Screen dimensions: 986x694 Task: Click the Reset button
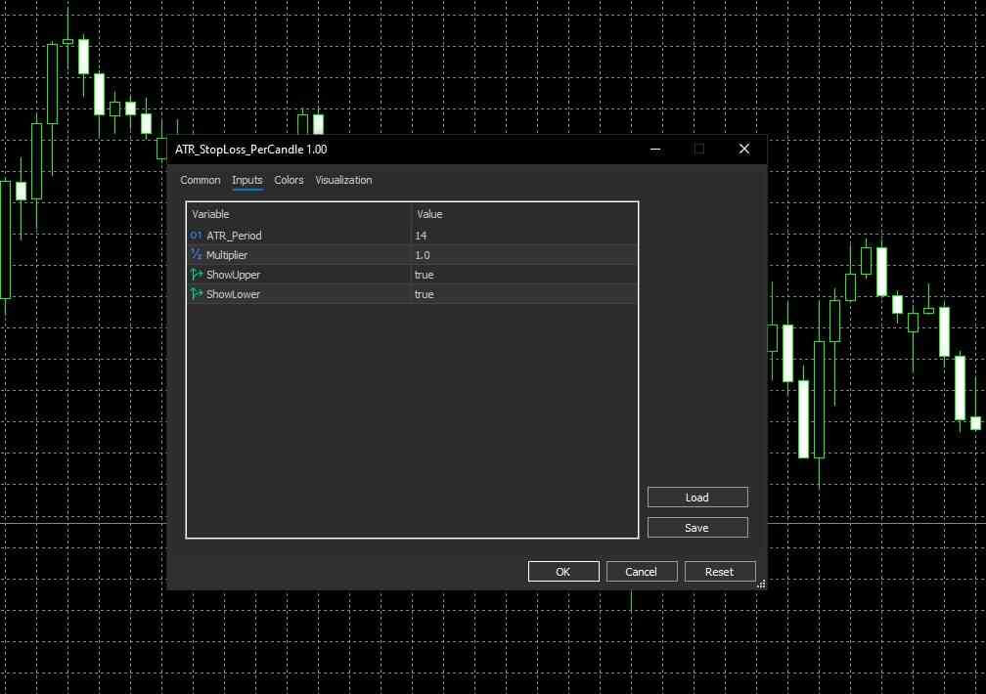(719, 572)
